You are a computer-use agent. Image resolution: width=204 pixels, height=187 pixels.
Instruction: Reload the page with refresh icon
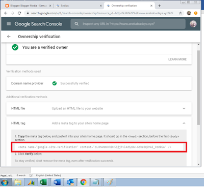(x=19, y=13)
